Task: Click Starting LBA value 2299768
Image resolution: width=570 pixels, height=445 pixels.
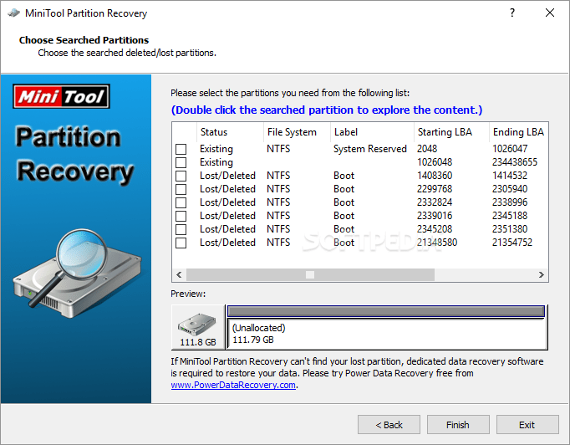Action: point(435,189)
